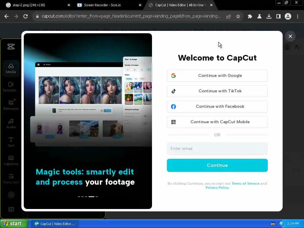
Task: Go back in browser history
Action: point(7,16)
